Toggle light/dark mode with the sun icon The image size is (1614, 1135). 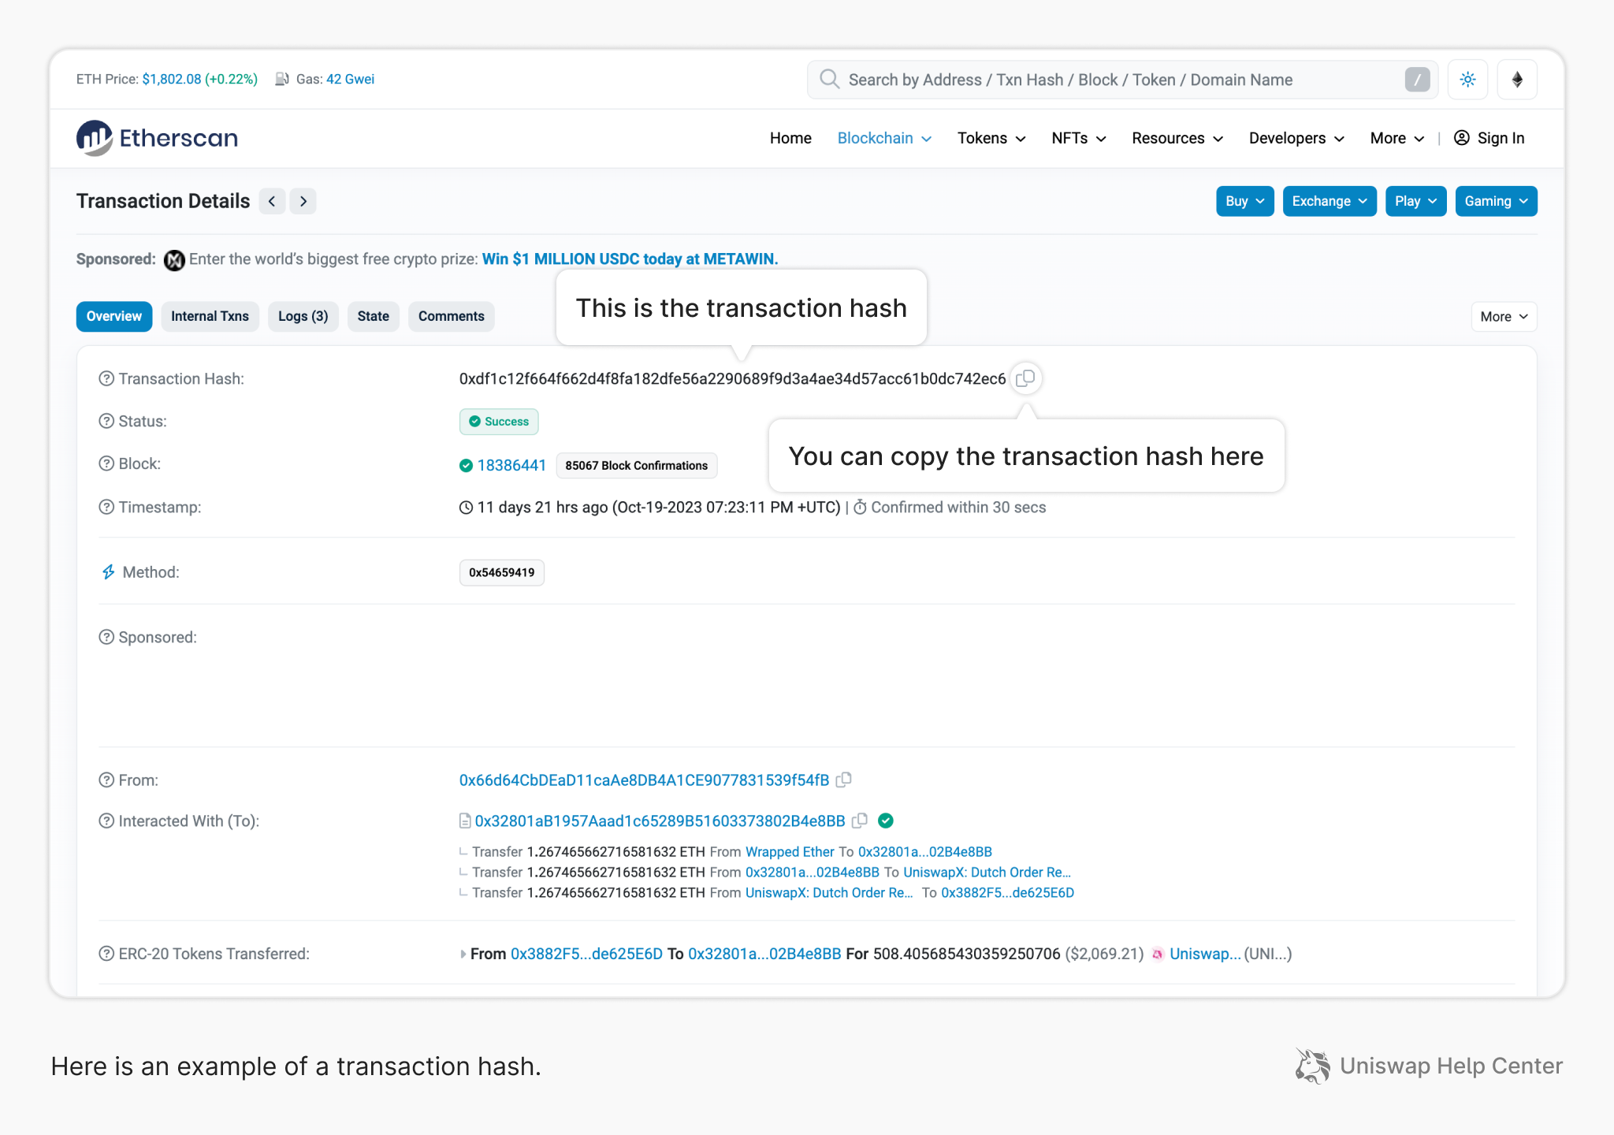tap(1467, 79)
